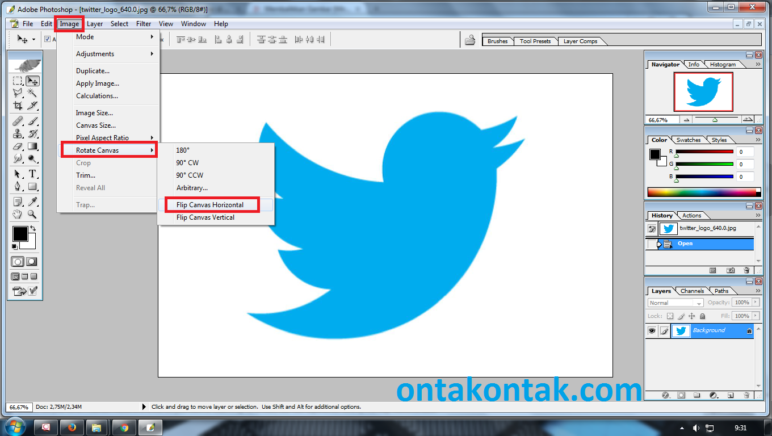This screenshot has width=772, height=436.
Task: Select the Notes tool
Action: (x=17, y=202)
